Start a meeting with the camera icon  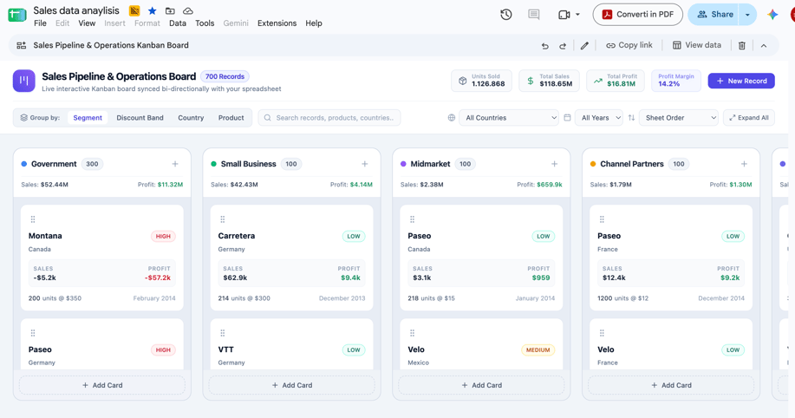(564, 15)
